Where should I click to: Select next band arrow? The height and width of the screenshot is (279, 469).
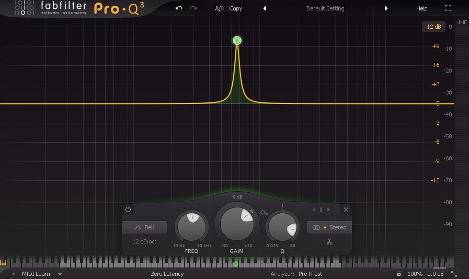[x=328, y=210]
